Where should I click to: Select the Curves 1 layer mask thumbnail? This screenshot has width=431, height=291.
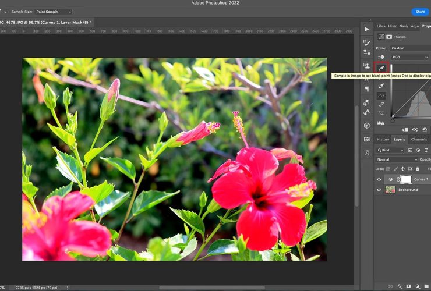[x=406, y=179]
